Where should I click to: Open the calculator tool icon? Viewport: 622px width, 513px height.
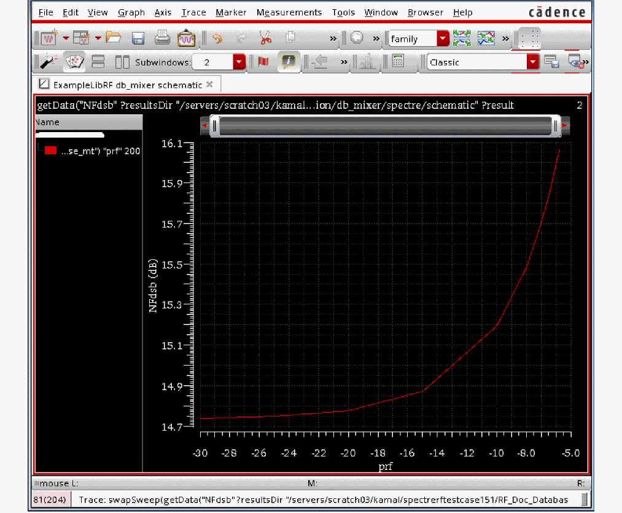pos(397,62)
